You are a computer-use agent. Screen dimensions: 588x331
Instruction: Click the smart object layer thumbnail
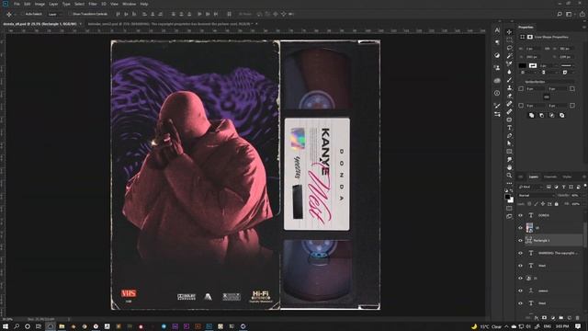(529, 227)
